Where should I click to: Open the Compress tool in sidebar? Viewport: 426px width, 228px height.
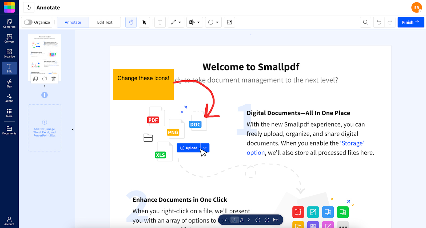pyautogui.click(x=9, y=23)
